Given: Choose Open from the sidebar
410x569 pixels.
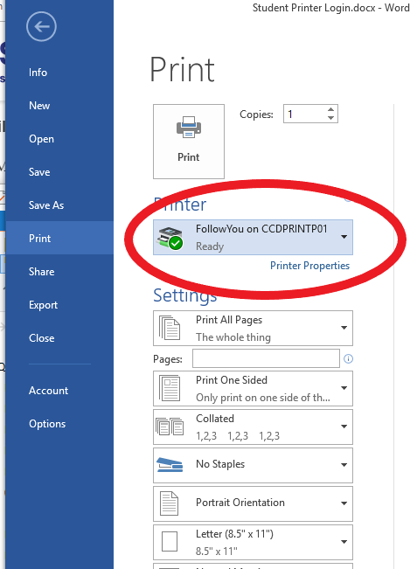Looking at the screenshot, I should click(41, 139).
